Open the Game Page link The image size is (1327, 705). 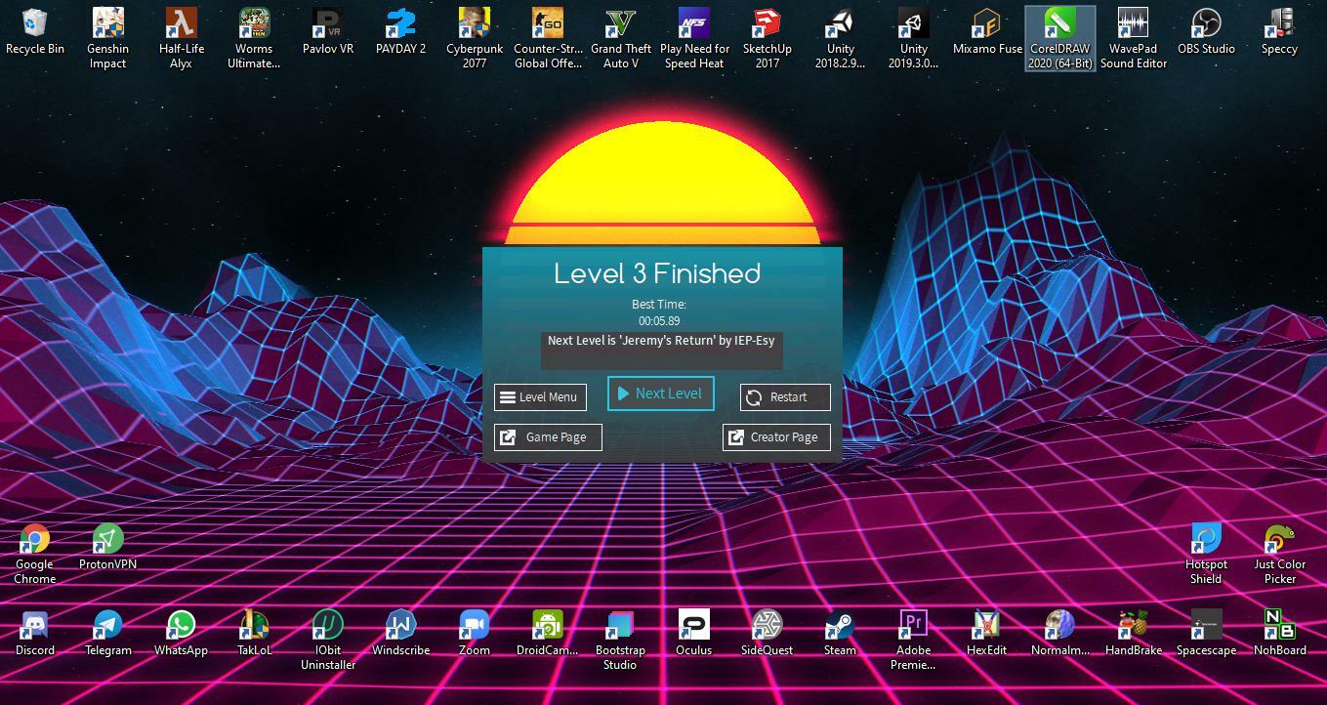pos(548,437)
